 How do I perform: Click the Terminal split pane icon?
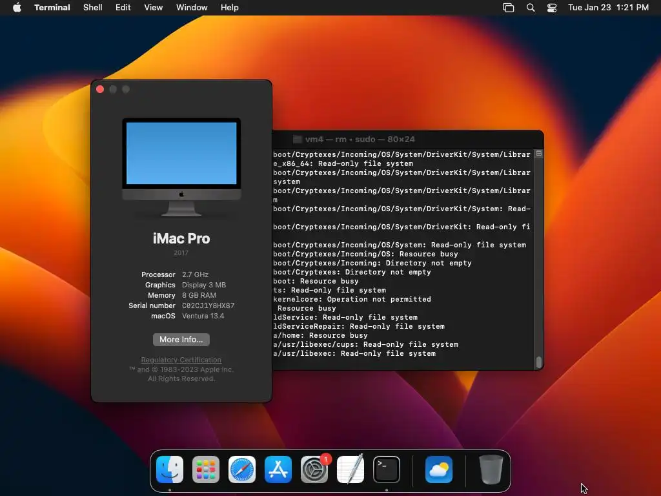tap(539, 154)
